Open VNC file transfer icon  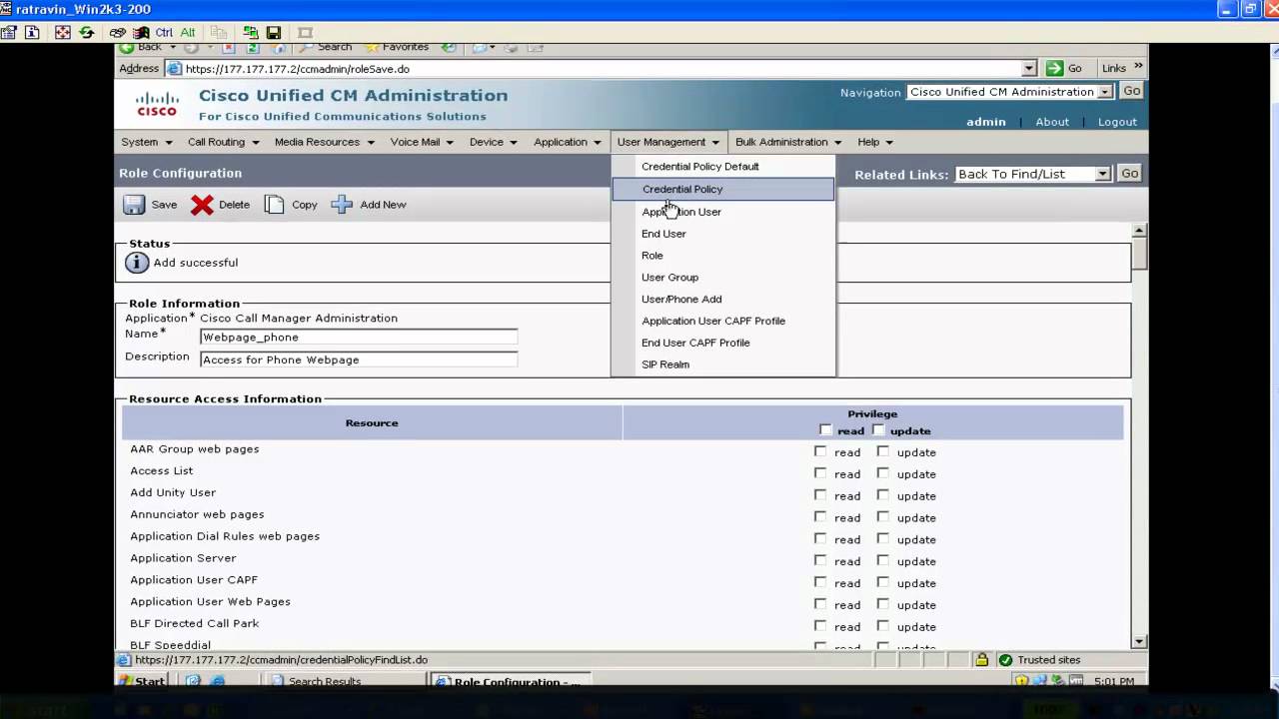click(x=250, y=32)
